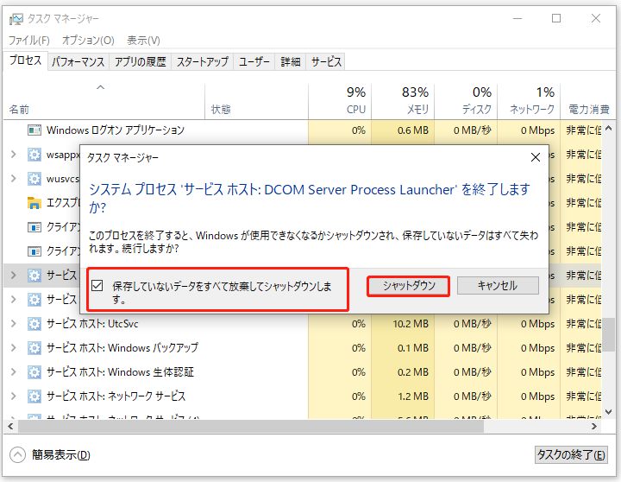Click the gear icon of サービス ホスト: UtcSvc
621x482 pixels.
34,324
